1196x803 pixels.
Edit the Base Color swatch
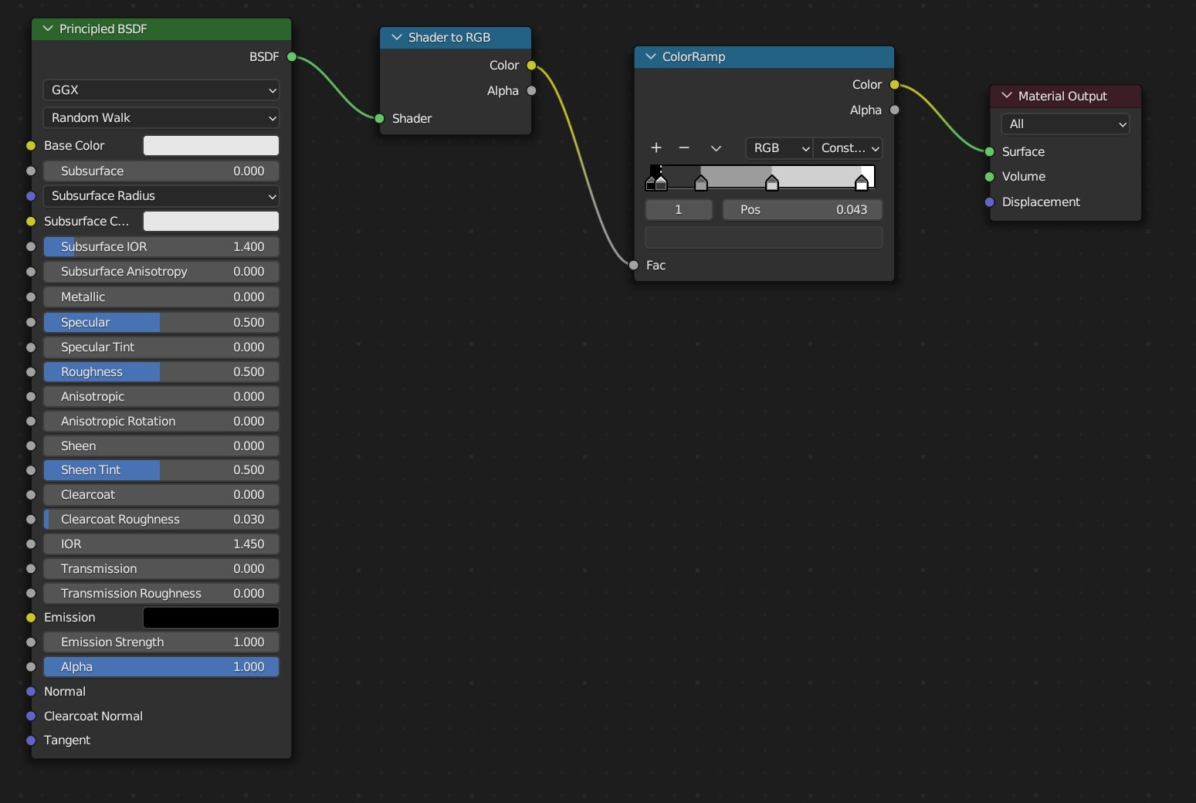pyautogui.click(x=209, y=146)
